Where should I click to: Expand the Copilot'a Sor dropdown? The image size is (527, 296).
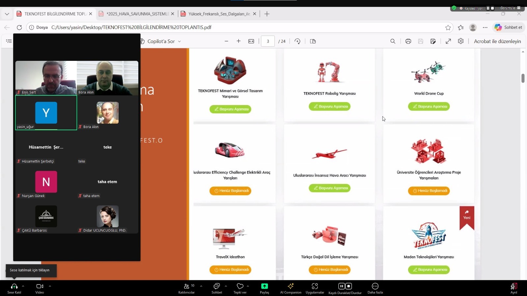[180, 41]
